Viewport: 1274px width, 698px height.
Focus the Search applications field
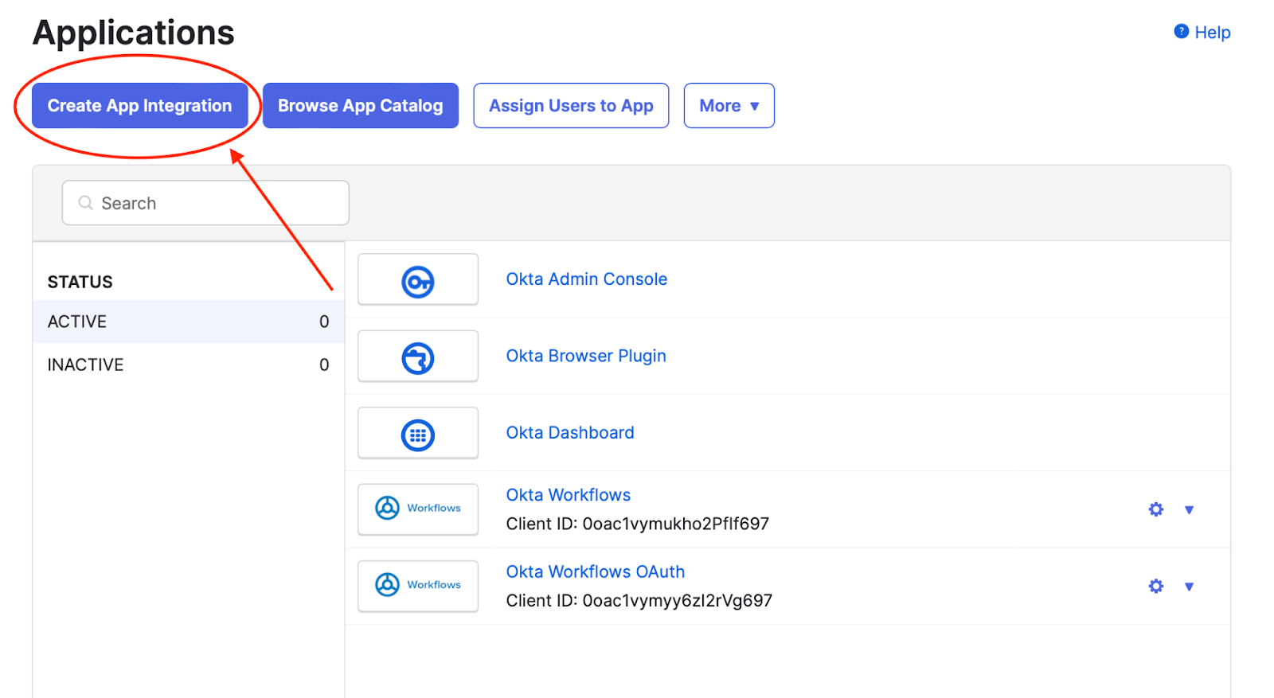(205, 203)
